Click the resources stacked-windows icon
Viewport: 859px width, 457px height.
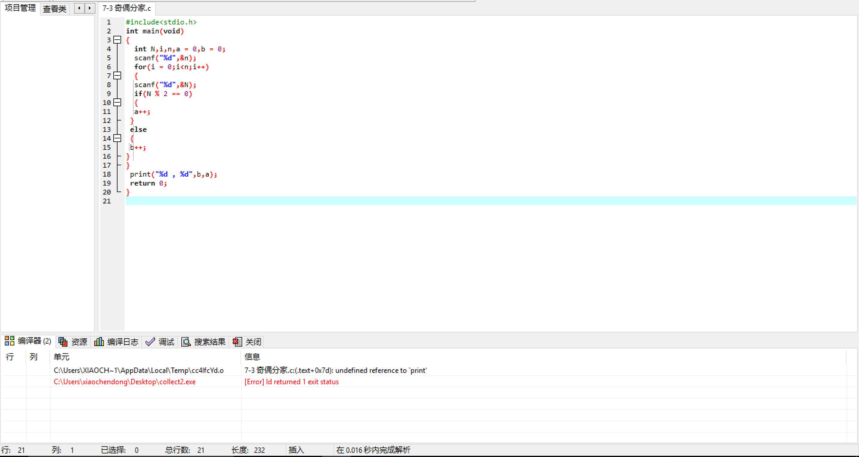pyautogui.click(x=63, y=342)
